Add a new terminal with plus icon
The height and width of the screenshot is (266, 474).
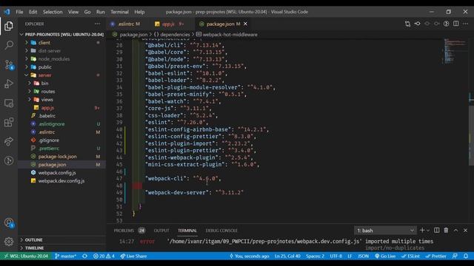[422, 231]
